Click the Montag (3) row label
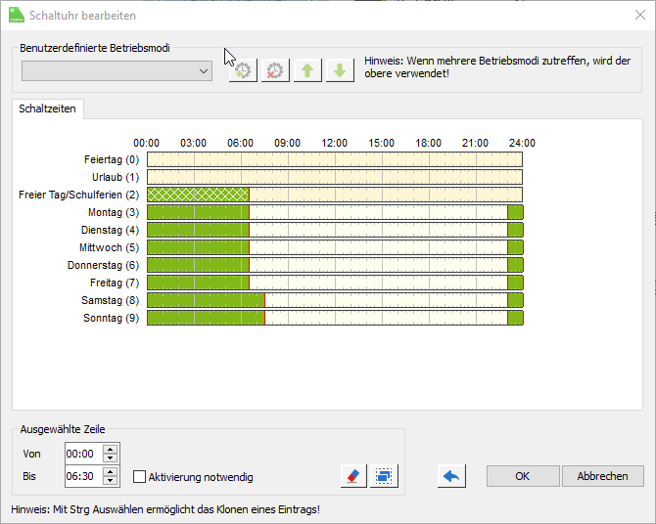Viewport: 656px width, 524px height. (114, 212)
